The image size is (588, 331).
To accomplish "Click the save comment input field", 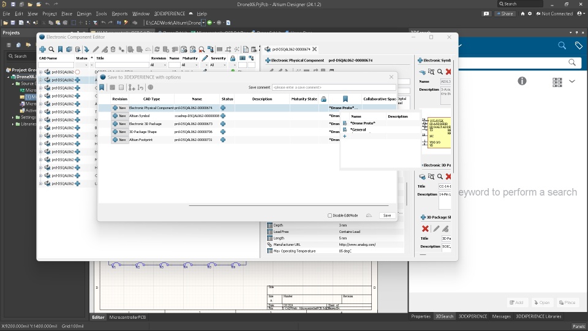I will 334,88.
